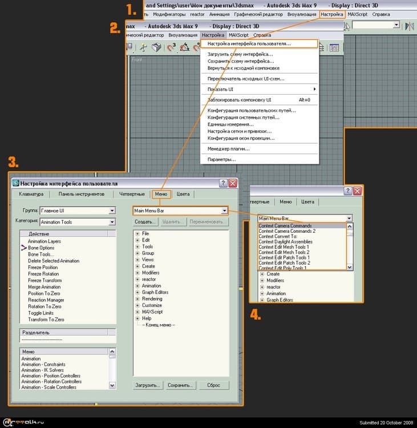Switch to the Цвета tab in left dialog

click(183, 195)
